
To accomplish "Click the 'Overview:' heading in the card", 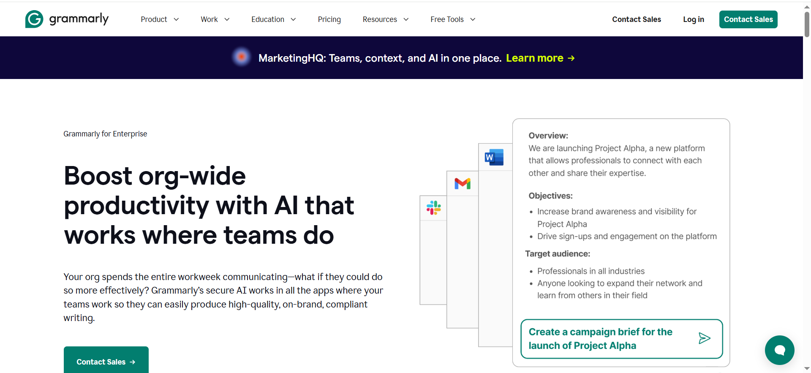I will point(548,136).
